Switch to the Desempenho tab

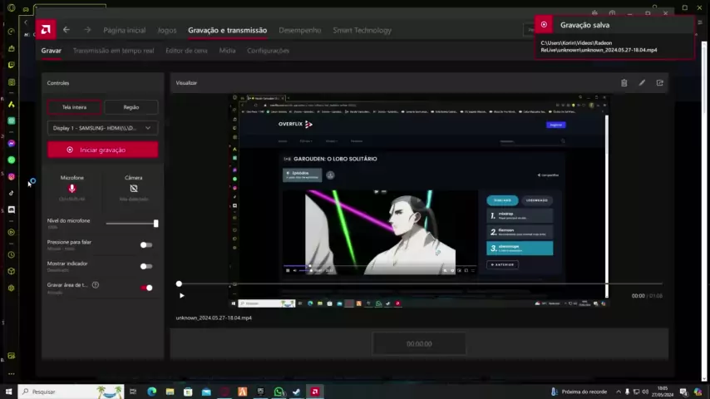coord(299,30)
